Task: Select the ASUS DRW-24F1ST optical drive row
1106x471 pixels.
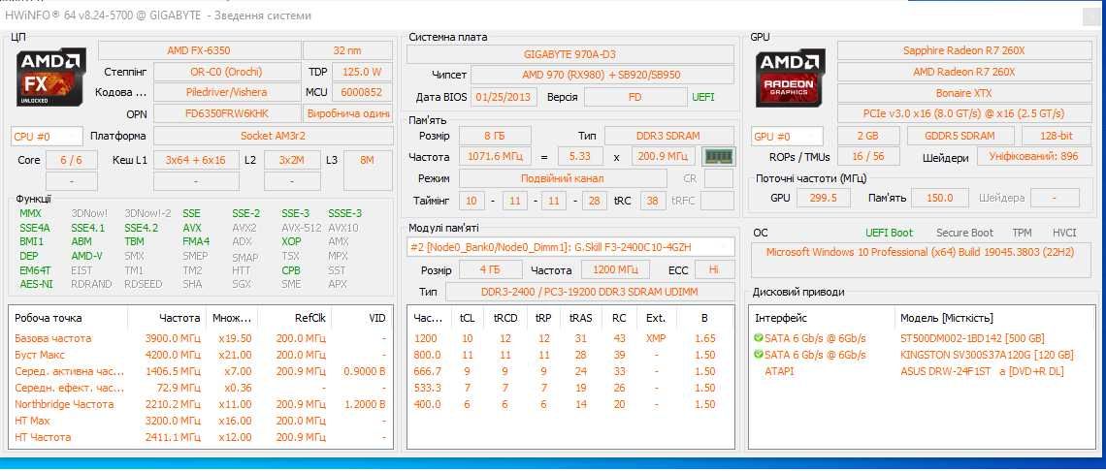Action: [x=923, y=371]
